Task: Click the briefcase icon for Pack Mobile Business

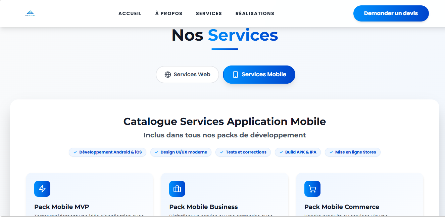Action: pyautogui.click(x=177, y=189)
